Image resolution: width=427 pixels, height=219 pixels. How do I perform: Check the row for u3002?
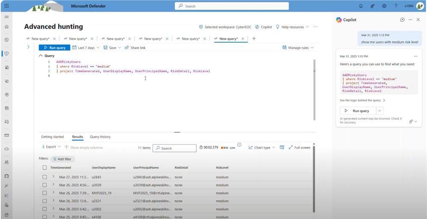point(44,209)
